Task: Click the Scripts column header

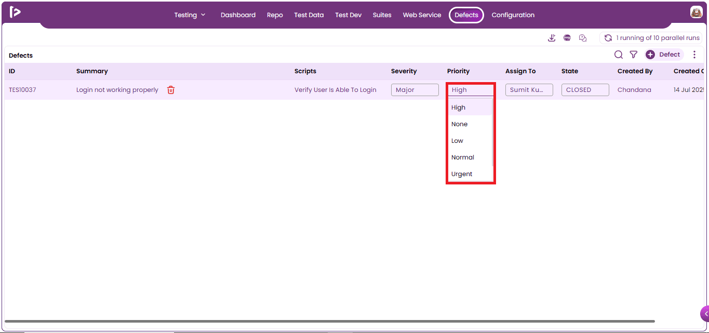Action: click(305, 71)
